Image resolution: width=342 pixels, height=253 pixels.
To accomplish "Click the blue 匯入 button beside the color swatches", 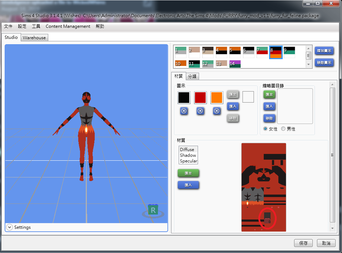I will click(x=233, y=107).
